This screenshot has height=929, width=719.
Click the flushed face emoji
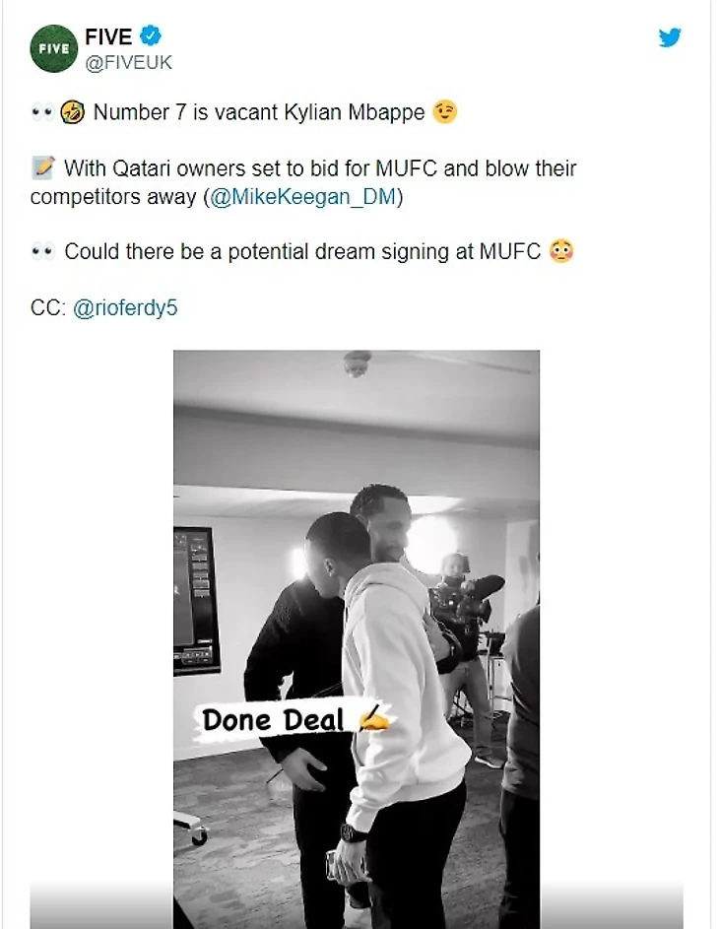click(561, 251)
